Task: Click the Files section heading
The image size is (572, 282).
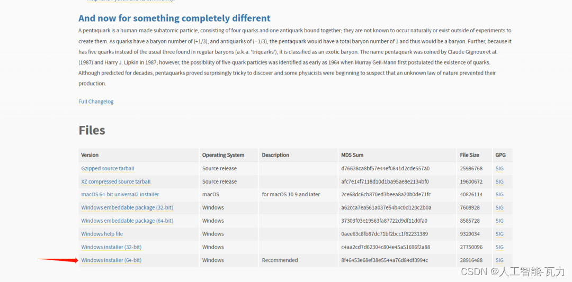Action: tap(92, 131)
